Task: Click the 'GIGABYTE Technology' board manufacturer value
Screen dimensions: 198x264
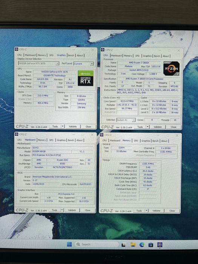Action: pyautogui.click(x=55, y=75)
